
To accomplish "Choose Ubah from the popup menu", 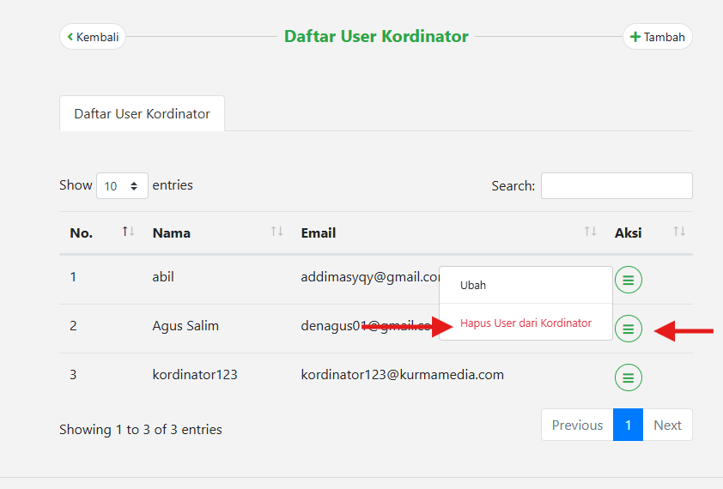I will tap(473, 286).
